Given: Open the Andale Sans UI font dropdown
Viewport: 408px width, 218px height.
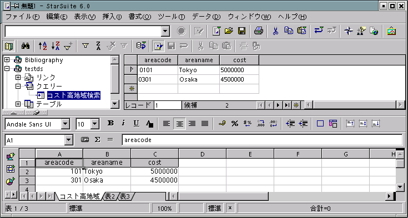Looking at the screenshot, I should click(x=66, y=124).
